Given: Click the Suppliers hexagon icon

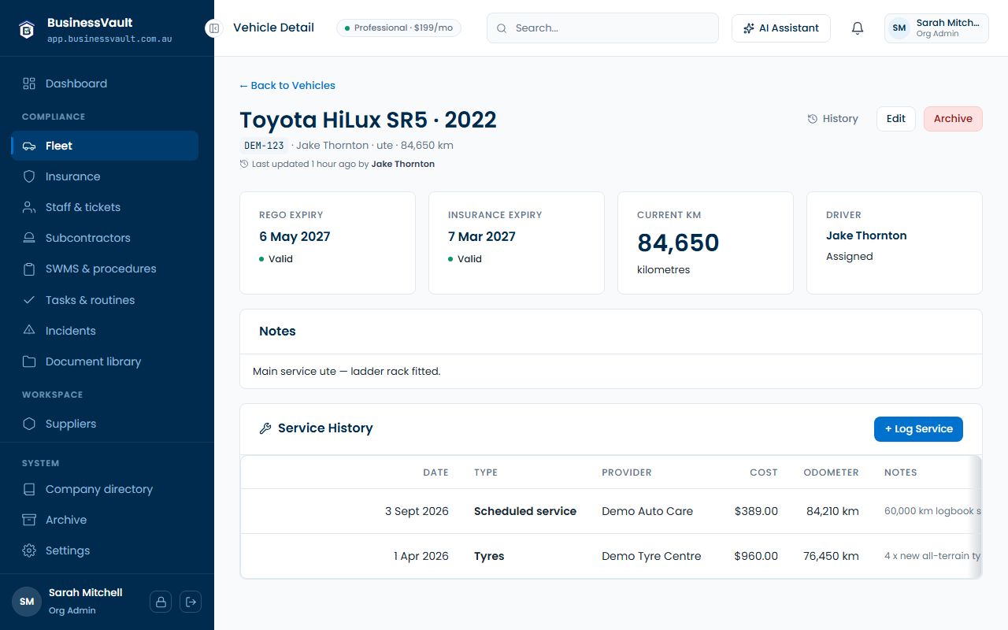Looking at the screenshot, I should point(29,424).
